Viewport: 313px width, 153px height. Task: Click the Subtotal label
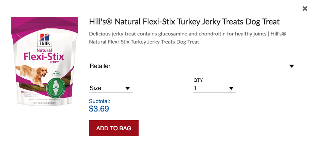pyautogui.click(x=99, y=101)
